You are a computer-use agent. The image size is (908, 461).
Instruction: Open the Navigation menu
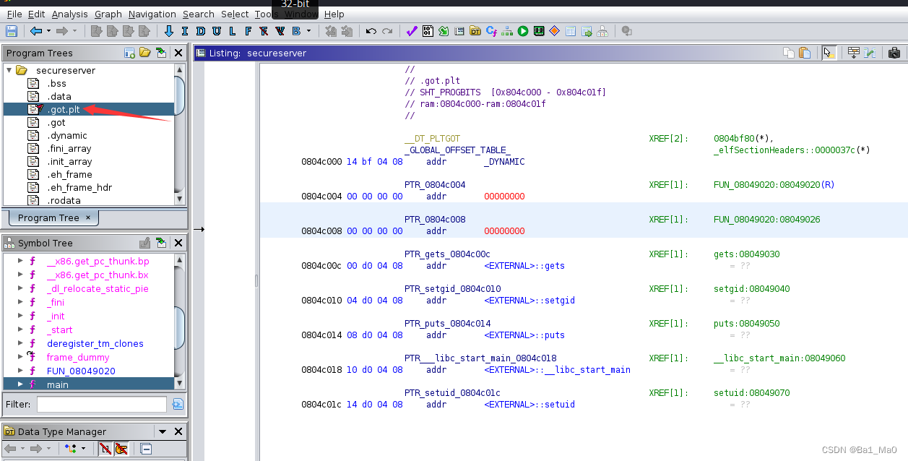[x=152, y=14]
